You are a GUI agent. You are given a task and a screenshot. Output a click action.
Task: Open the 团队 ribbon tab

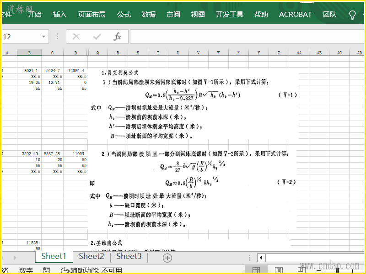[x=329, y=15]
